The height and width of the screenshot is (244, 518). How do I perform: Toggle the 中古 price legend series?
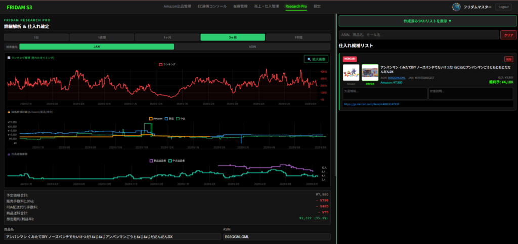181,118
